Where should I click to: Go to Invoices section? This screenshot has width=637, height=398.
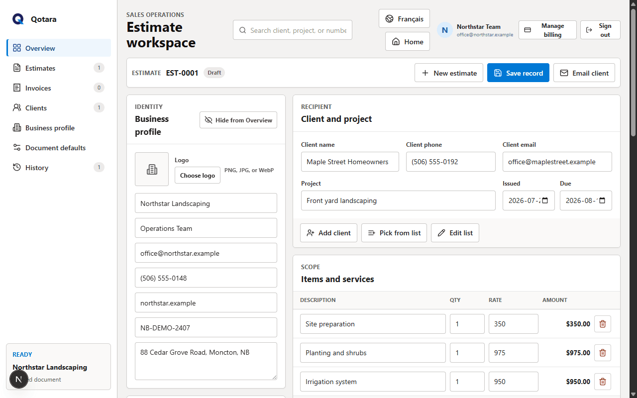click(59, 88)
